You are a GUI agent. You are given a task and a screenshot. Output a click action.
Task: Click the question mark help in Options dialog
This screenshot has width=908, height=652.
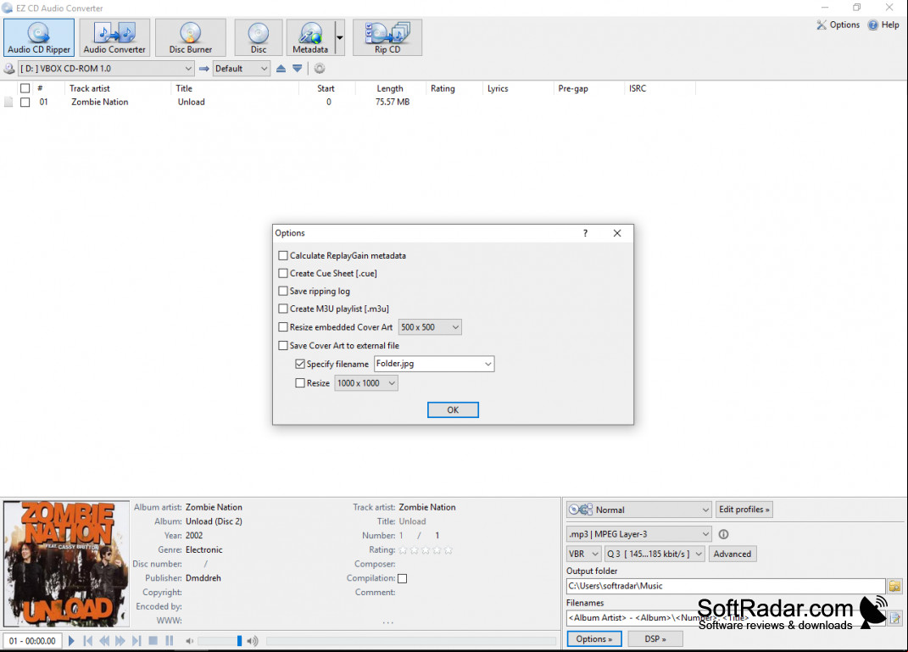click(585, 233)
